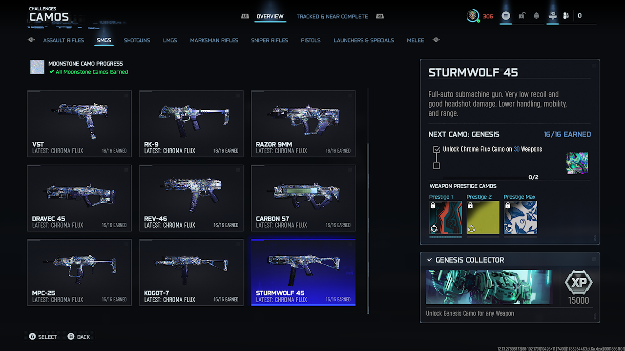Open the LMGs category
The height and width of the screenshot is (351, 625).
point(170,40)
